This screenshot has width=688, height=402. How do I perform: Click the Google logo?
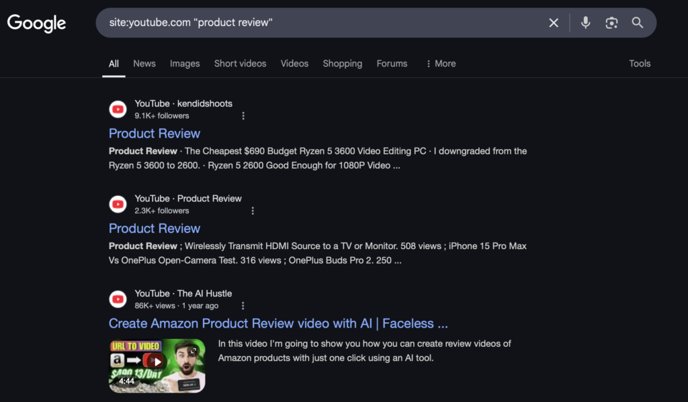point(36,23)
